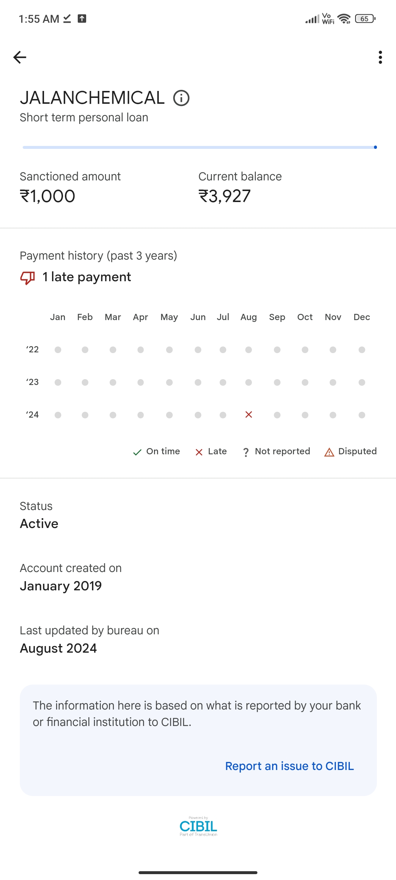Tap the WiFi signal icon in status bar

click(344, 19)
